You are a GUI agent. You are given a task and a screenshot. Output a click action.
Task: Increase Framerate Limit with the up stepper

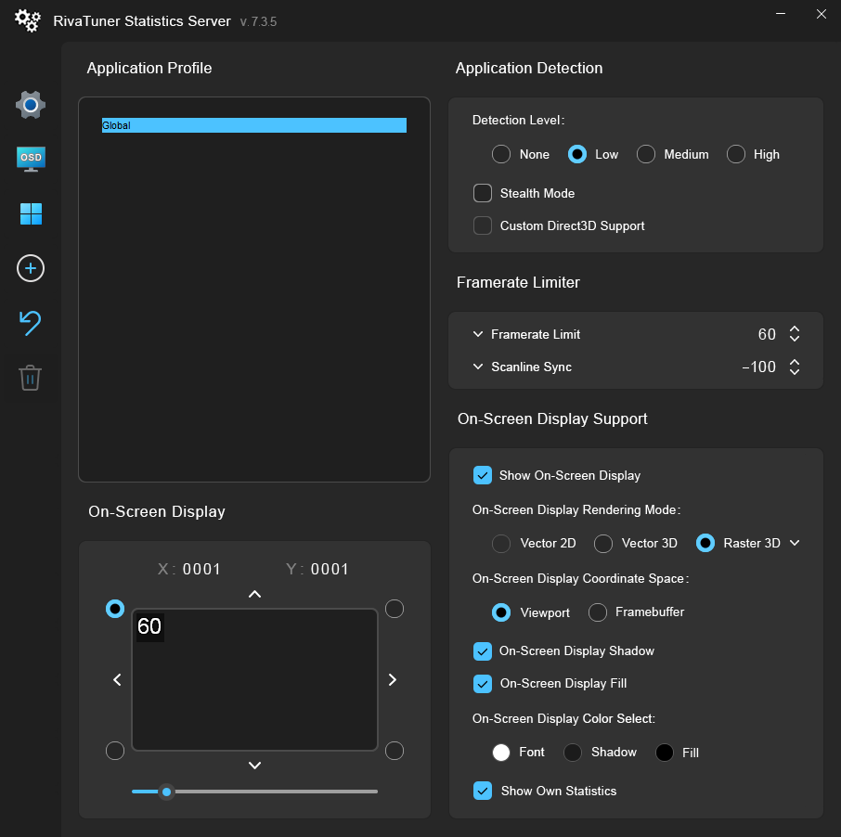[794, 328]
